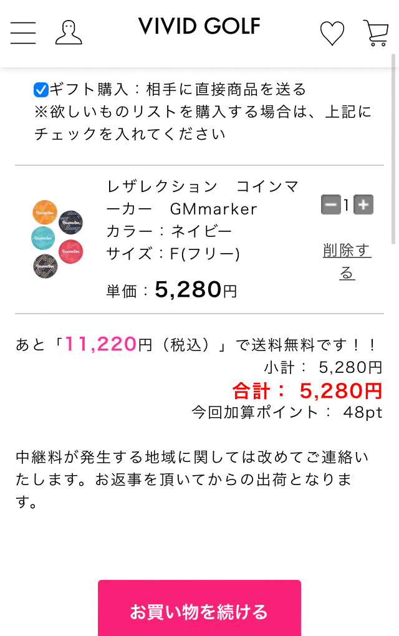Click the orange coin marker in thumbnail
Screen dimensions: 399x636
point(45,212)
